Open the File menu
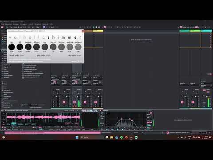This screenshot has height=160, width=213. click(x=2, y=24)
